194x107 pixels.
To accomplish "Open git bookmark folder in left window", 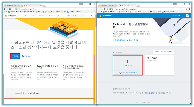I will point(50,12).
